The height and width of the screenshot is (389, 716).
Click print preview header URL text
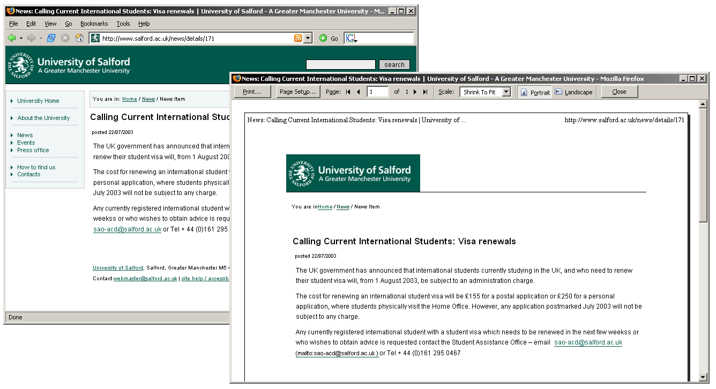(x=624, y=120)
